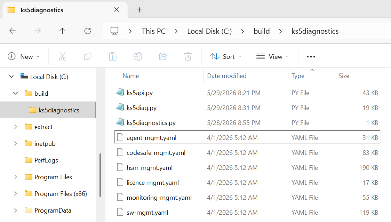Click the 190 KB size value
This screenshot has width=391, height=222.
(368, 168)
